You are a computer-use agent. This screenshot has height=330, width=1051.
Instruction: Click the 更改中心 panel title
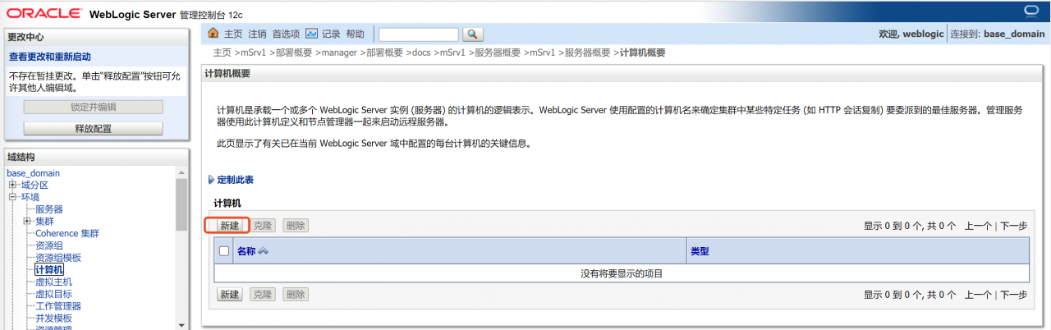(x=25, y=37)
